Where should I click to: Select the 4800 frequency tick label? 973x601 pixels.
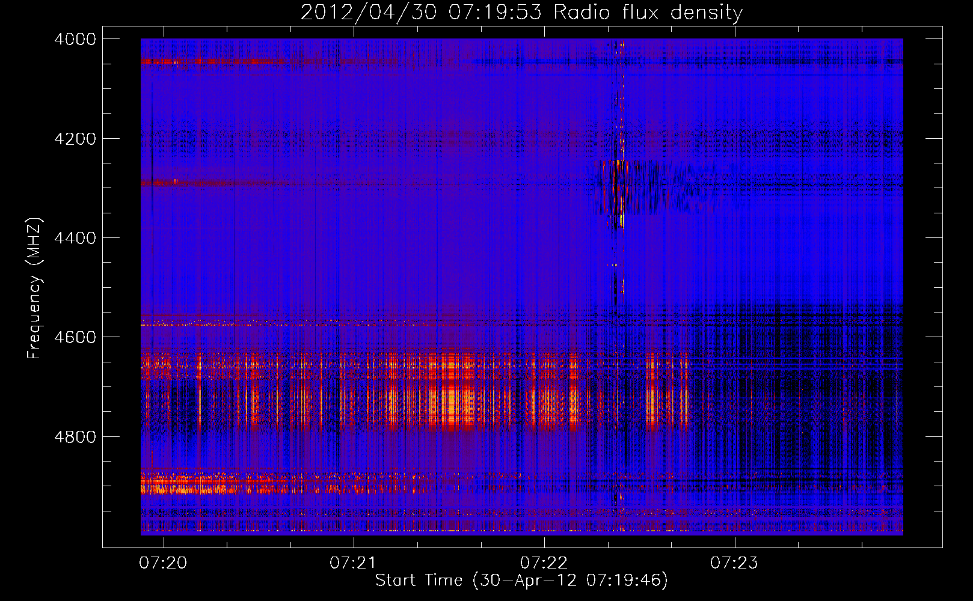[x=75, y=436]
